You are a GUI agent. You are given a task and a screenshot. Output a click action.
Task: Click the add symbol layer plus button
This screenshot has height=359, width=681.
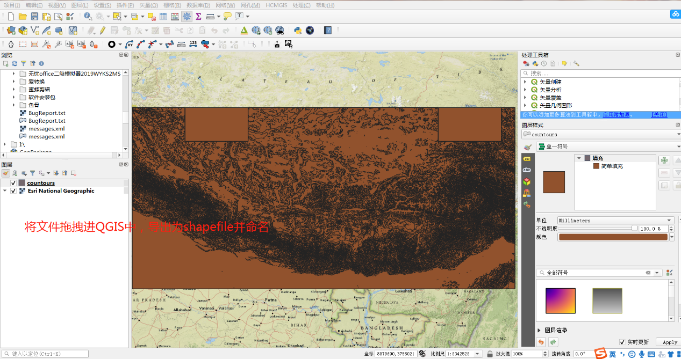point(664,160)
